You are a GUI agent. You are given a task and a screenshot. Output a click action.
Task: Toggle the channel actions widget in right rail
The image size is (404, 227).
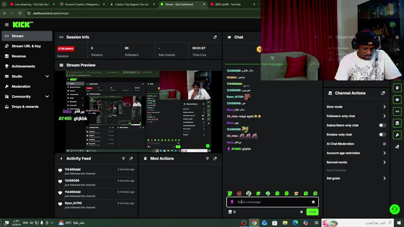(x=397, y=123)
